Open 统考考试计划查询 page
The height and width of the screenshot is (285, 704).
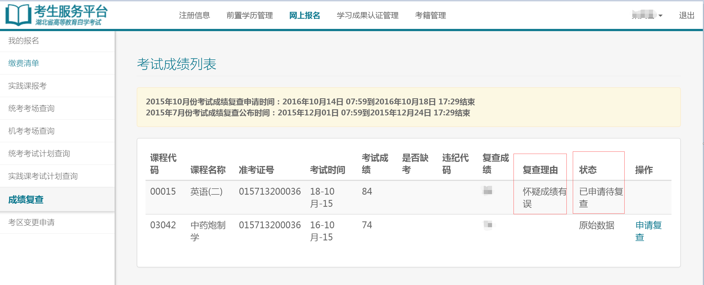[x=39, y=154]
